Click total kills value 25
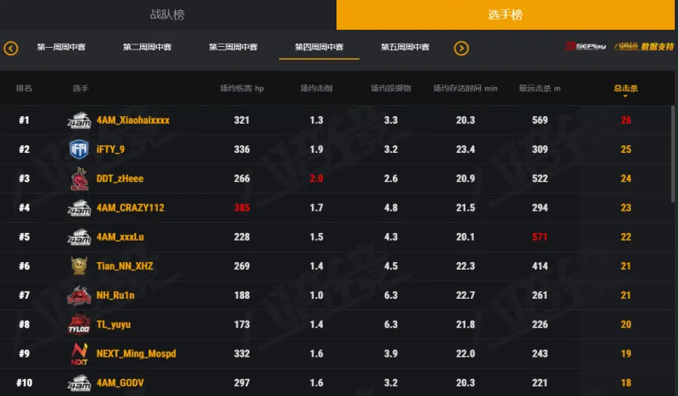Image resolution: width=679 pixels, height=396 pixels. [x=626, y=149]
